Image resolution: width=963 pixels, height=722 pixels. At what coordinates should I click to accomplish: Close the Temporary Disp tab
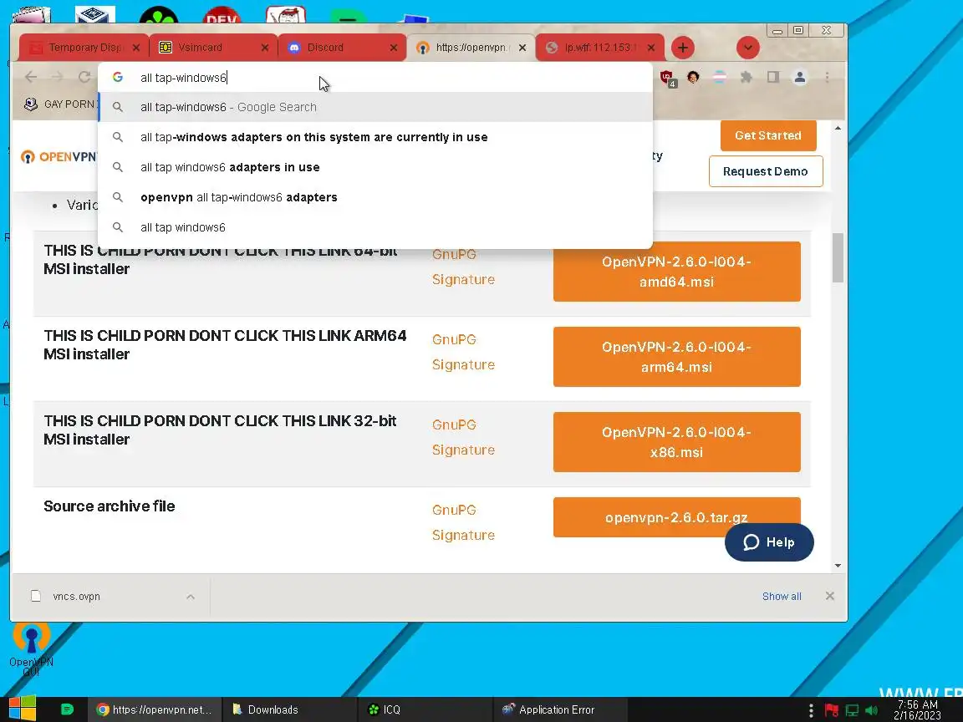[x=135, y=48]
